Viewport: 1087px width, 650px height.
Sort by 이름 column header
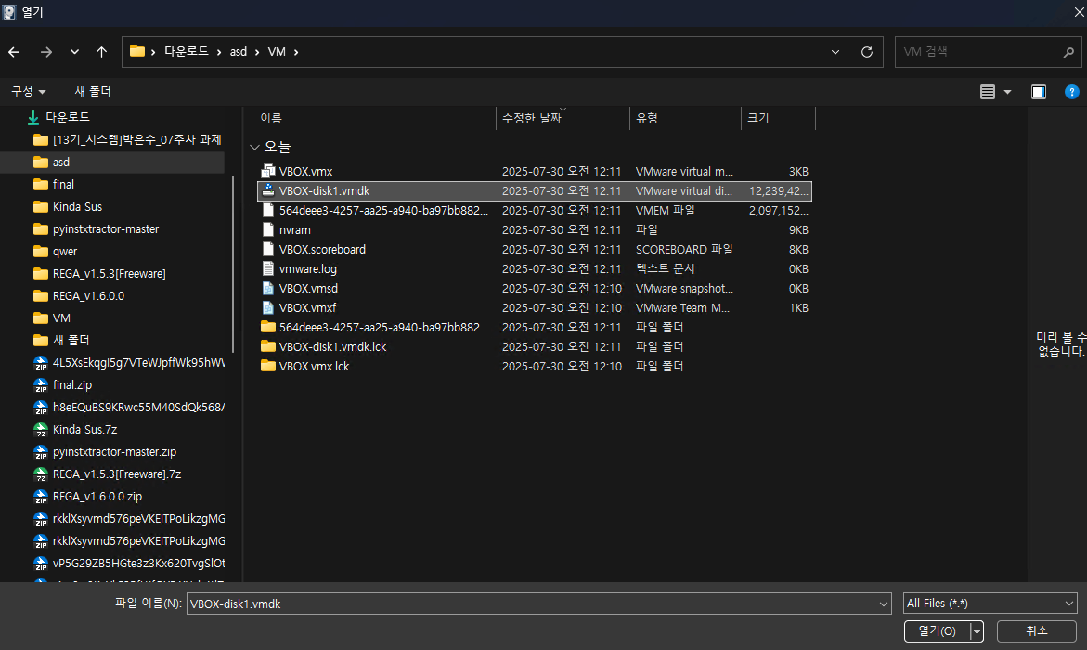(x=271, y=118)
